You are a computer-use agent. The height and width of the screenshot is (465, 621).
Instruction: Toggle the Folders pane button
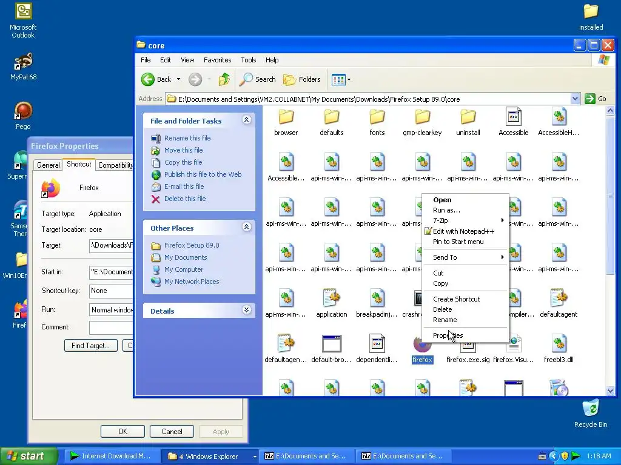coord(302,79)
